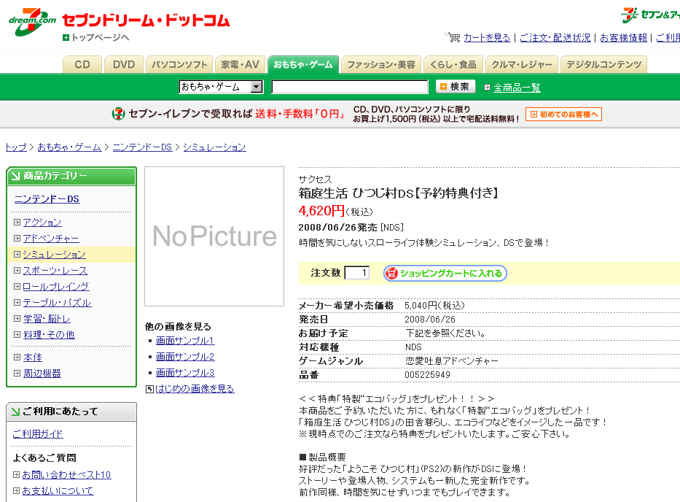Viewport: 680px width, 502px height.
Task: View 画面サンプル3 image
Action: (x=185, y=373)
